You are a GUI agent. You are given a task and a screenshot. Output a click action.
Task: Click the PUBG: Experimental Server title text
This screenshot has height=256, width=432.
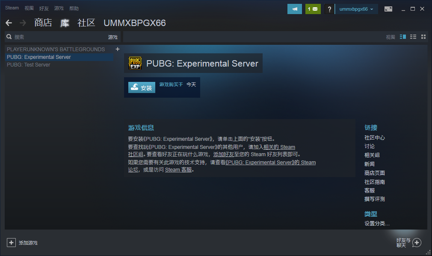click(x=202, y=64)
